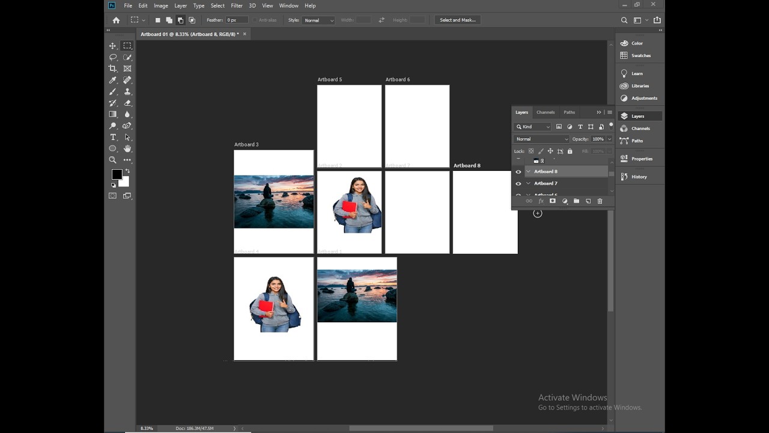Screen dimensions: 769x433
Task: Switch to the Channels tab
Action: [x=546, y=112]
